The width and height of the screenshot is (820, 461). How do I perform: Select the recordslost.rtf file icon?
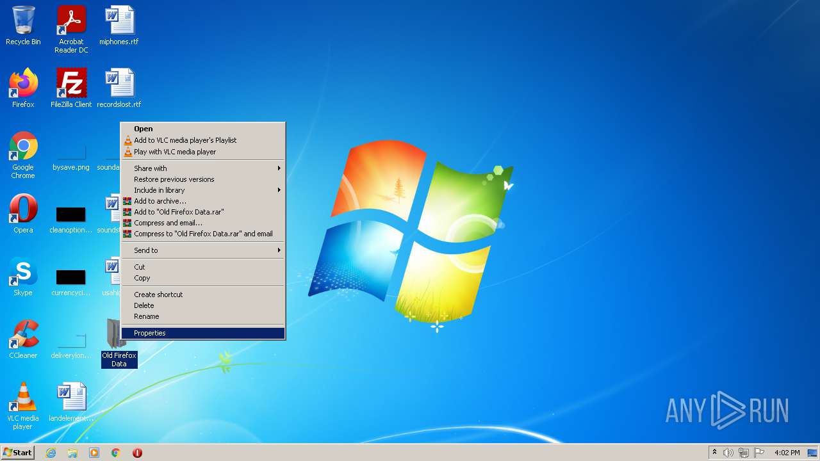[x=119, y=88]
